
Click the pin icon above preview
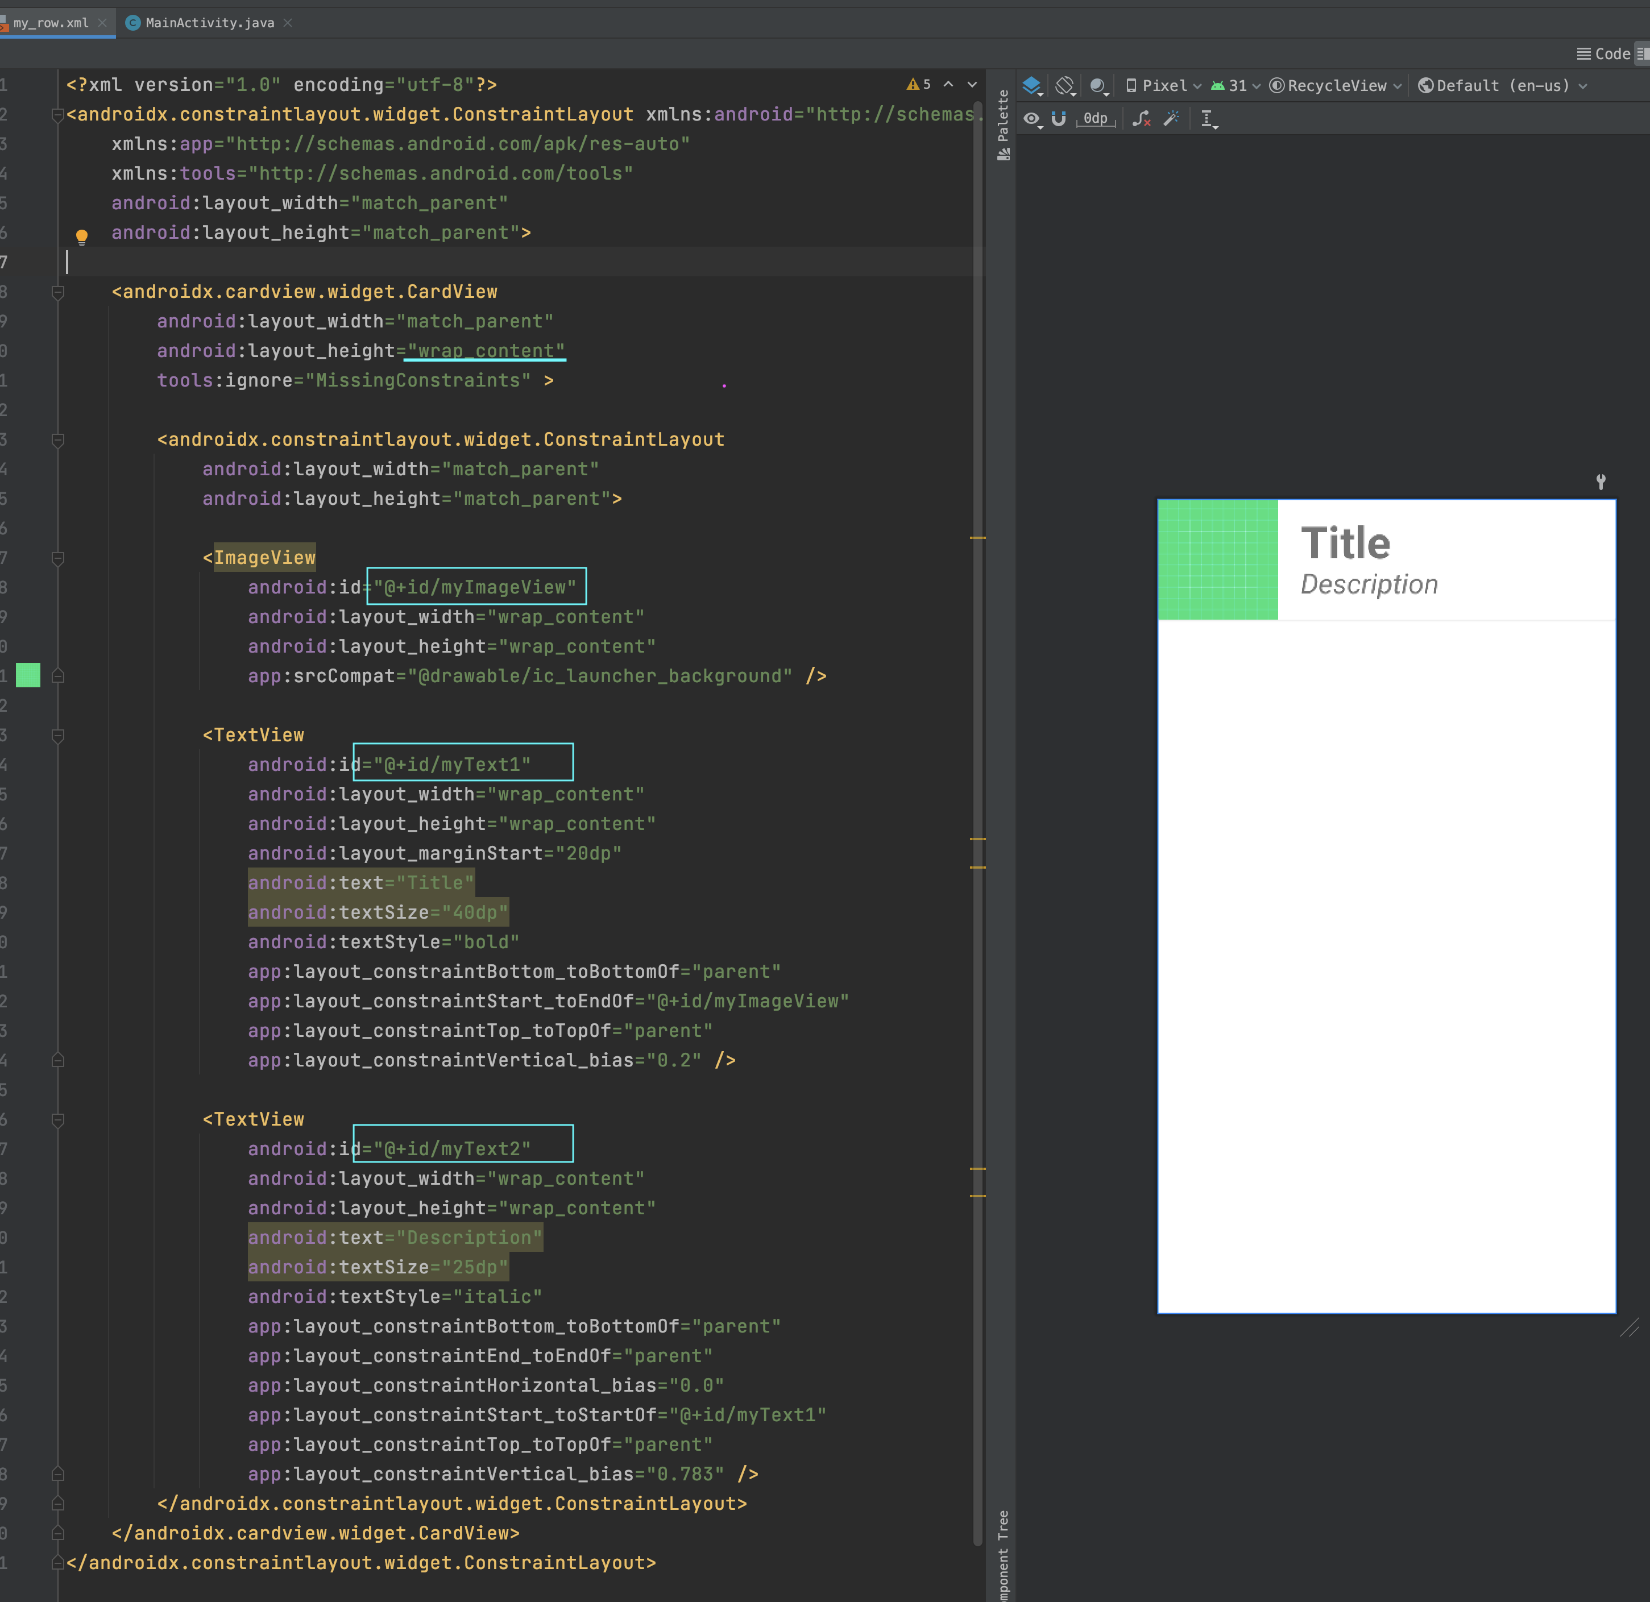click(1601, 482)
